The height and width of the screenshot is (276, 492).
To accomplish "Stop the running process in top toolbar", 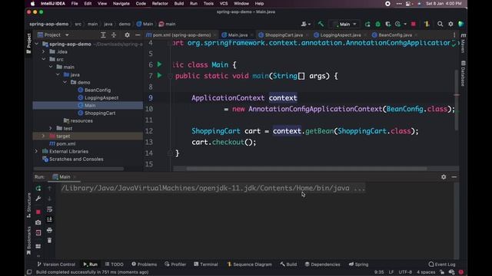I will (414, 24).
